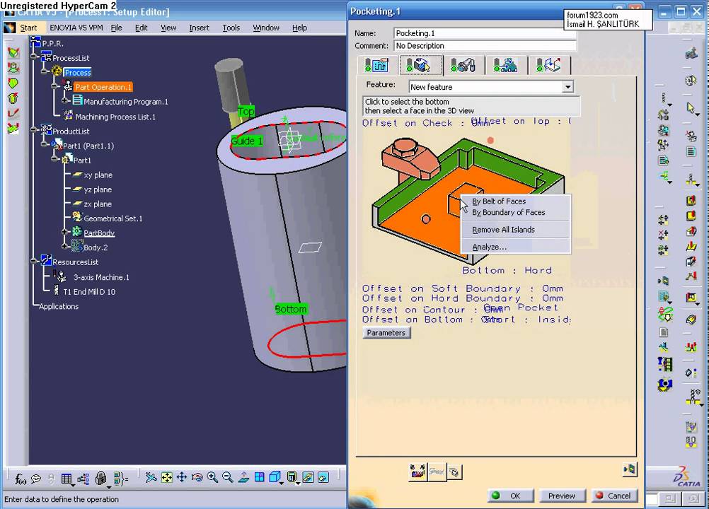Viewport: 709px width, 509px height.
Task: Click the Formula f(x) icon
Action: 21,479
